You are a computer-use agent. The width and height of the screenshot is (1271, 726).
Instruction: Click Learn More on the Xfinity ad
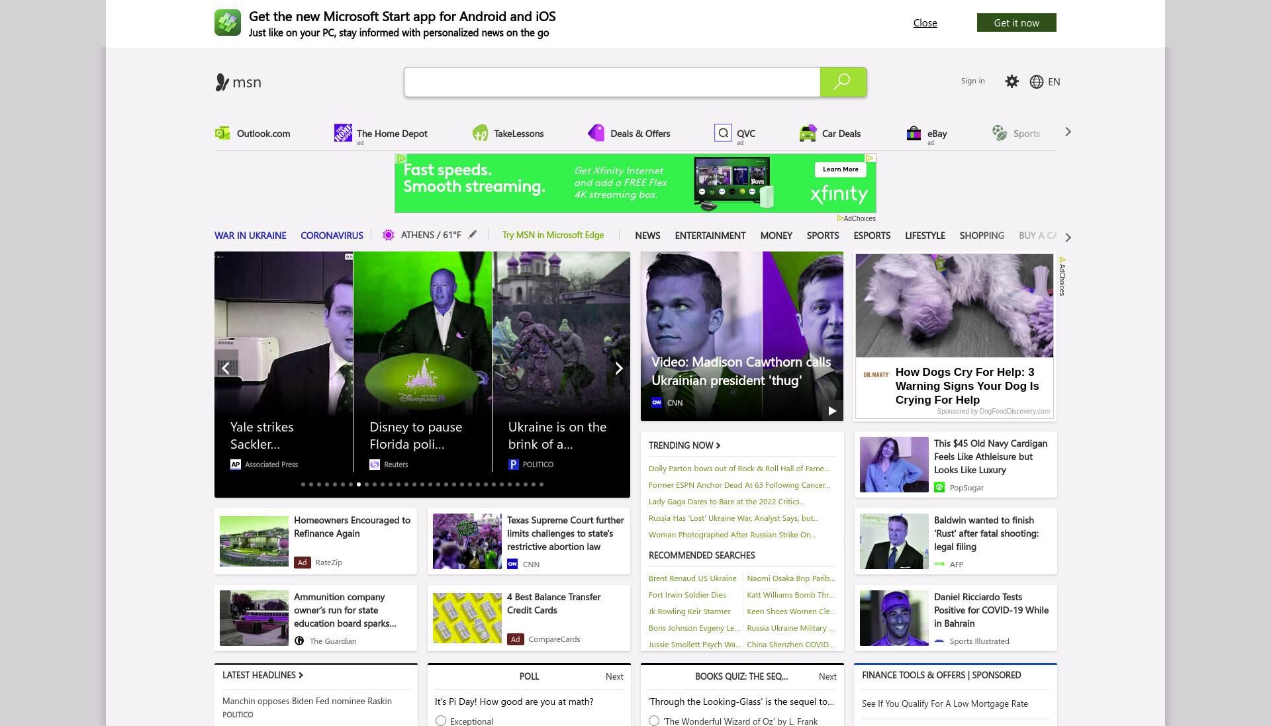click(840, 169)
